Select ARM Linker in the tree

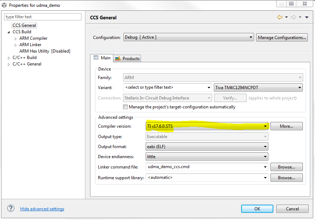[30, 45]
